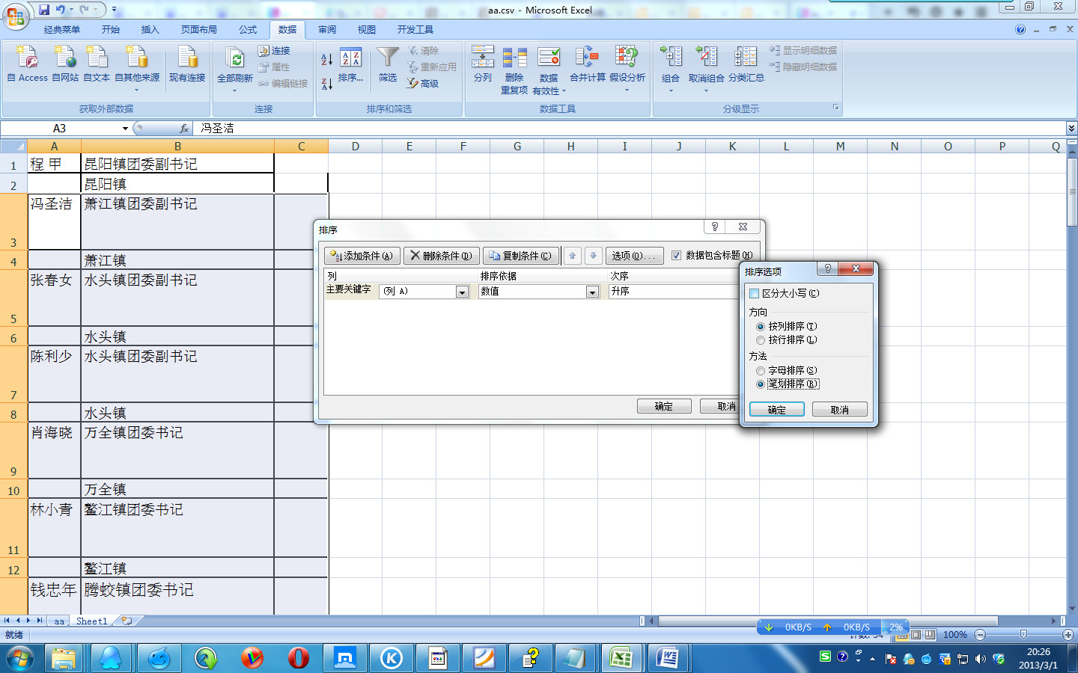Select the 按行排序 radio option

pos(761,340)
